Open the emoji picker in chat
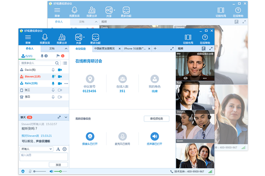 click(65, 149)
